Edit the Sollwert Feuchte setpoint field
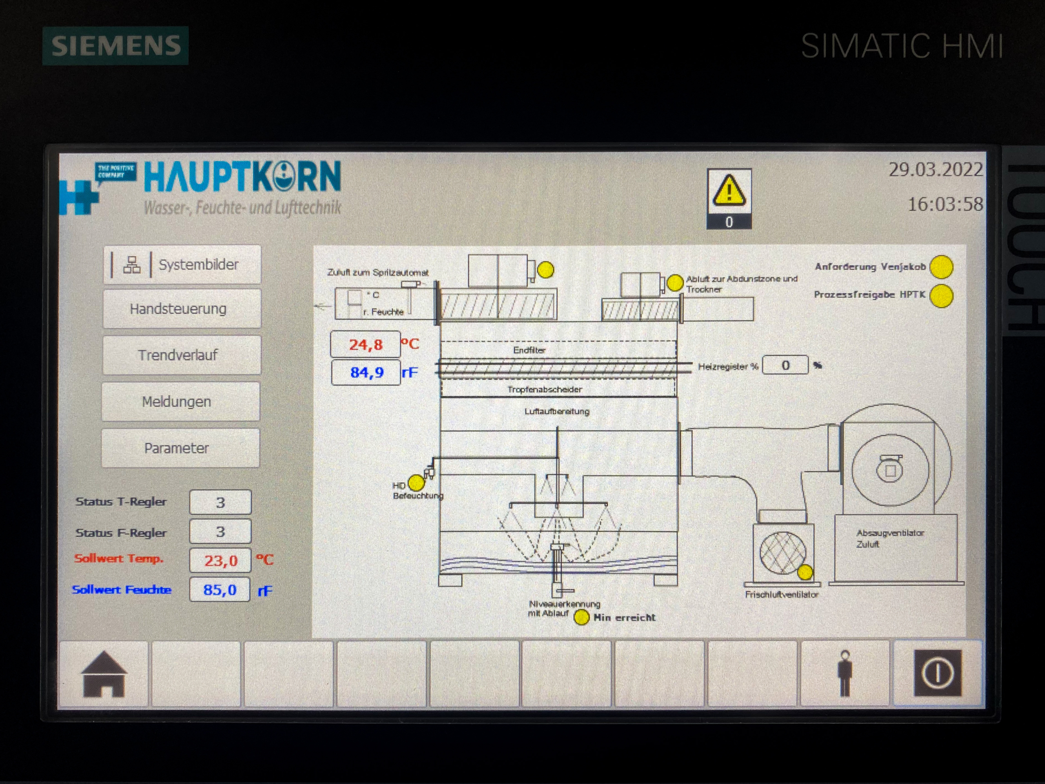Screen dimensions: 1045x784 [x=220, y=590]
